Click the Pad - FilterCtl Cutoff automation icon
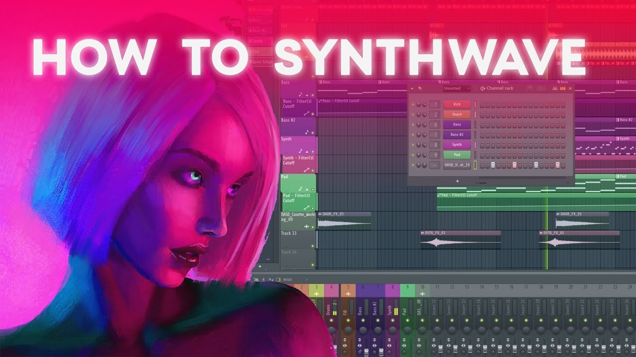This screenshot has width=636, height=357. pyautogui.click(x=307, y=208)
